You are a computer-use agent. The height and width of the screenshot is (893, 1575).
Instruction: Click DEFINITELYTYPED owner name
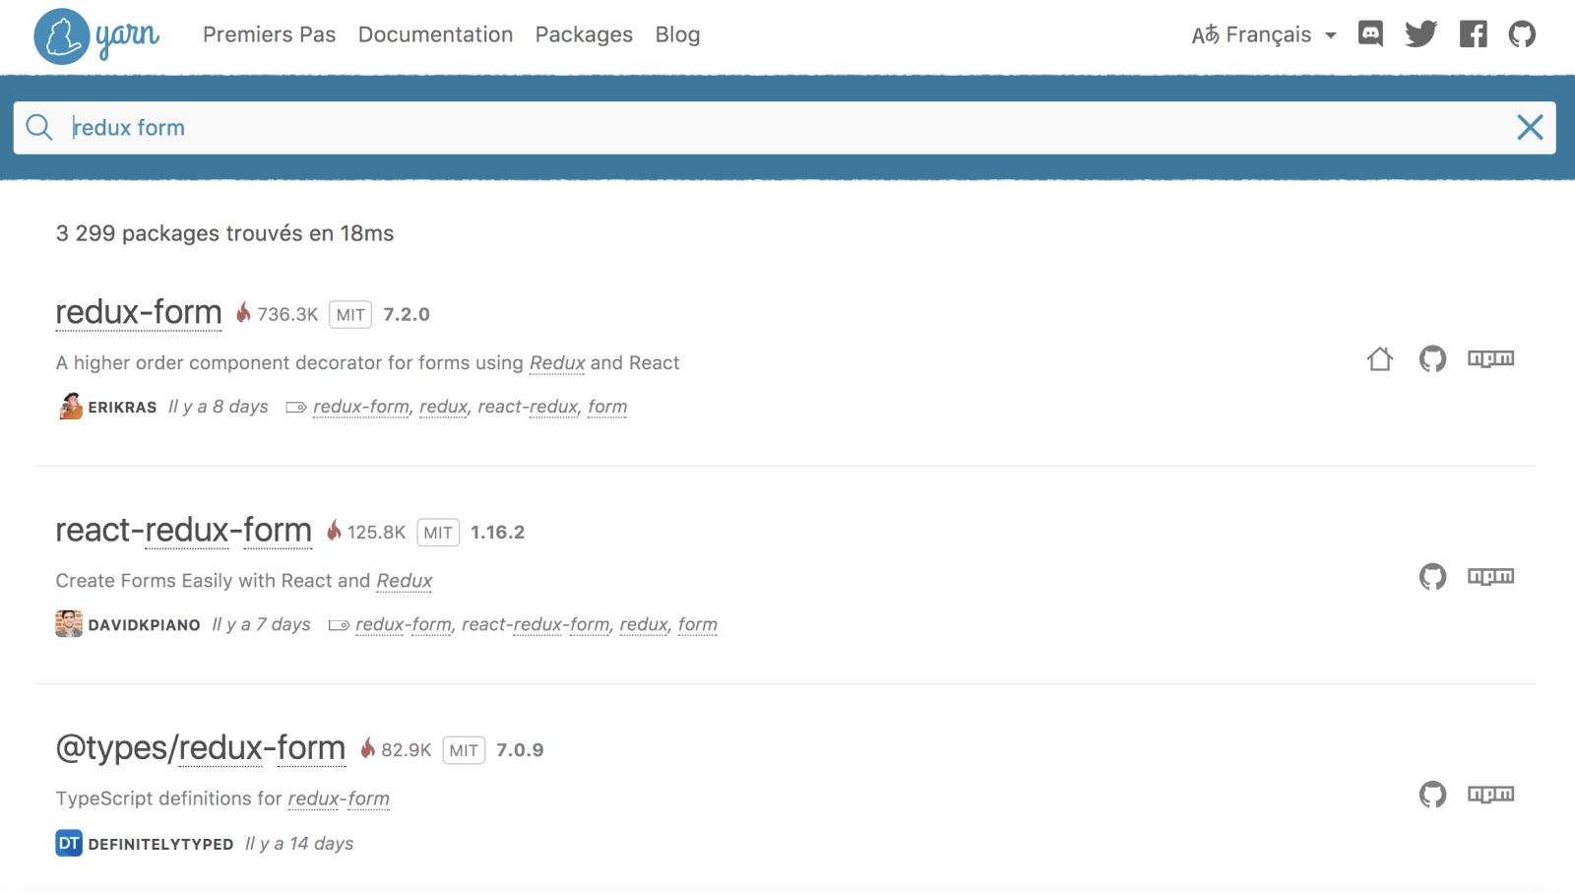point(160,845)
